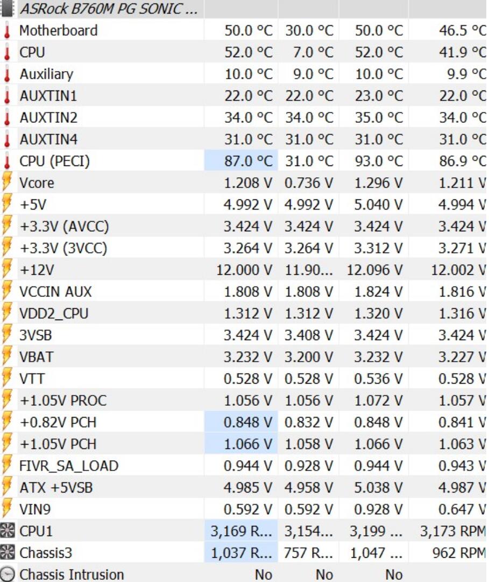Select the ASRock B760M PG SONIC header row
This screenshot has height=582, width=489.
(243, 9)
